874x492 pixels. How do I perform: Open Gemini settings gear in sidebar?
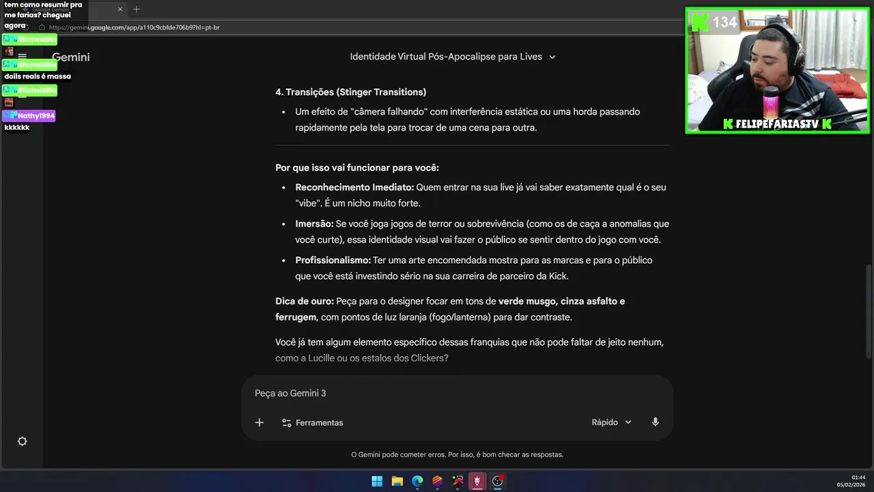[22, 441]
